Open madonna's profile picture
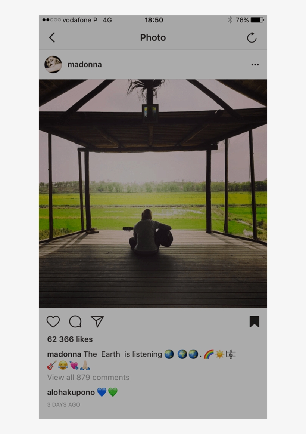The width and height of the screenshot is (306, 434). coord(53,64)
